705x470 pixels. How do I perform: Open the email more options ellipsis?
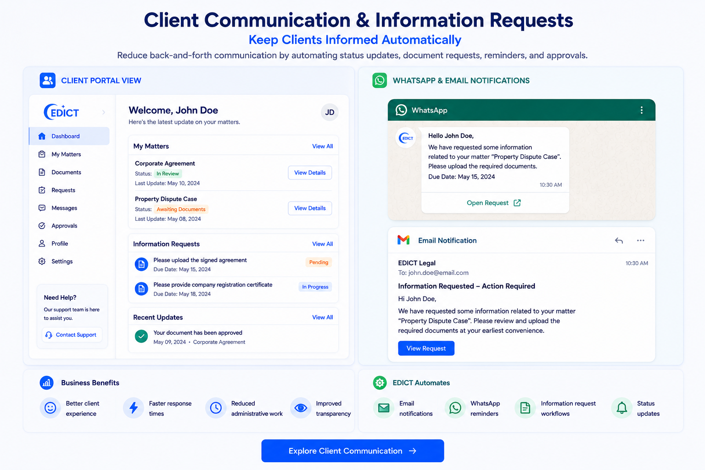click(x=641, y=241)
